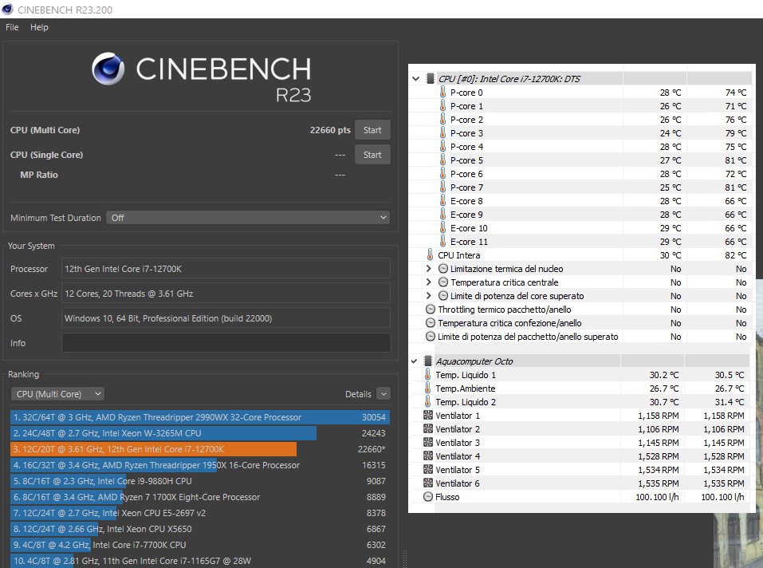Click the 22660 pts multi core score
This screenshot has width=763, height=568.
point(330,130)
